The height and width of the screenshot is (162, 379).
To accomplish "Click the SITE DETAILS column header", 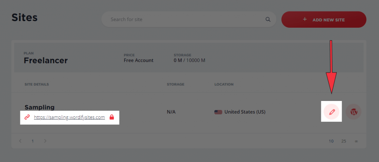I will pos(37,84).
